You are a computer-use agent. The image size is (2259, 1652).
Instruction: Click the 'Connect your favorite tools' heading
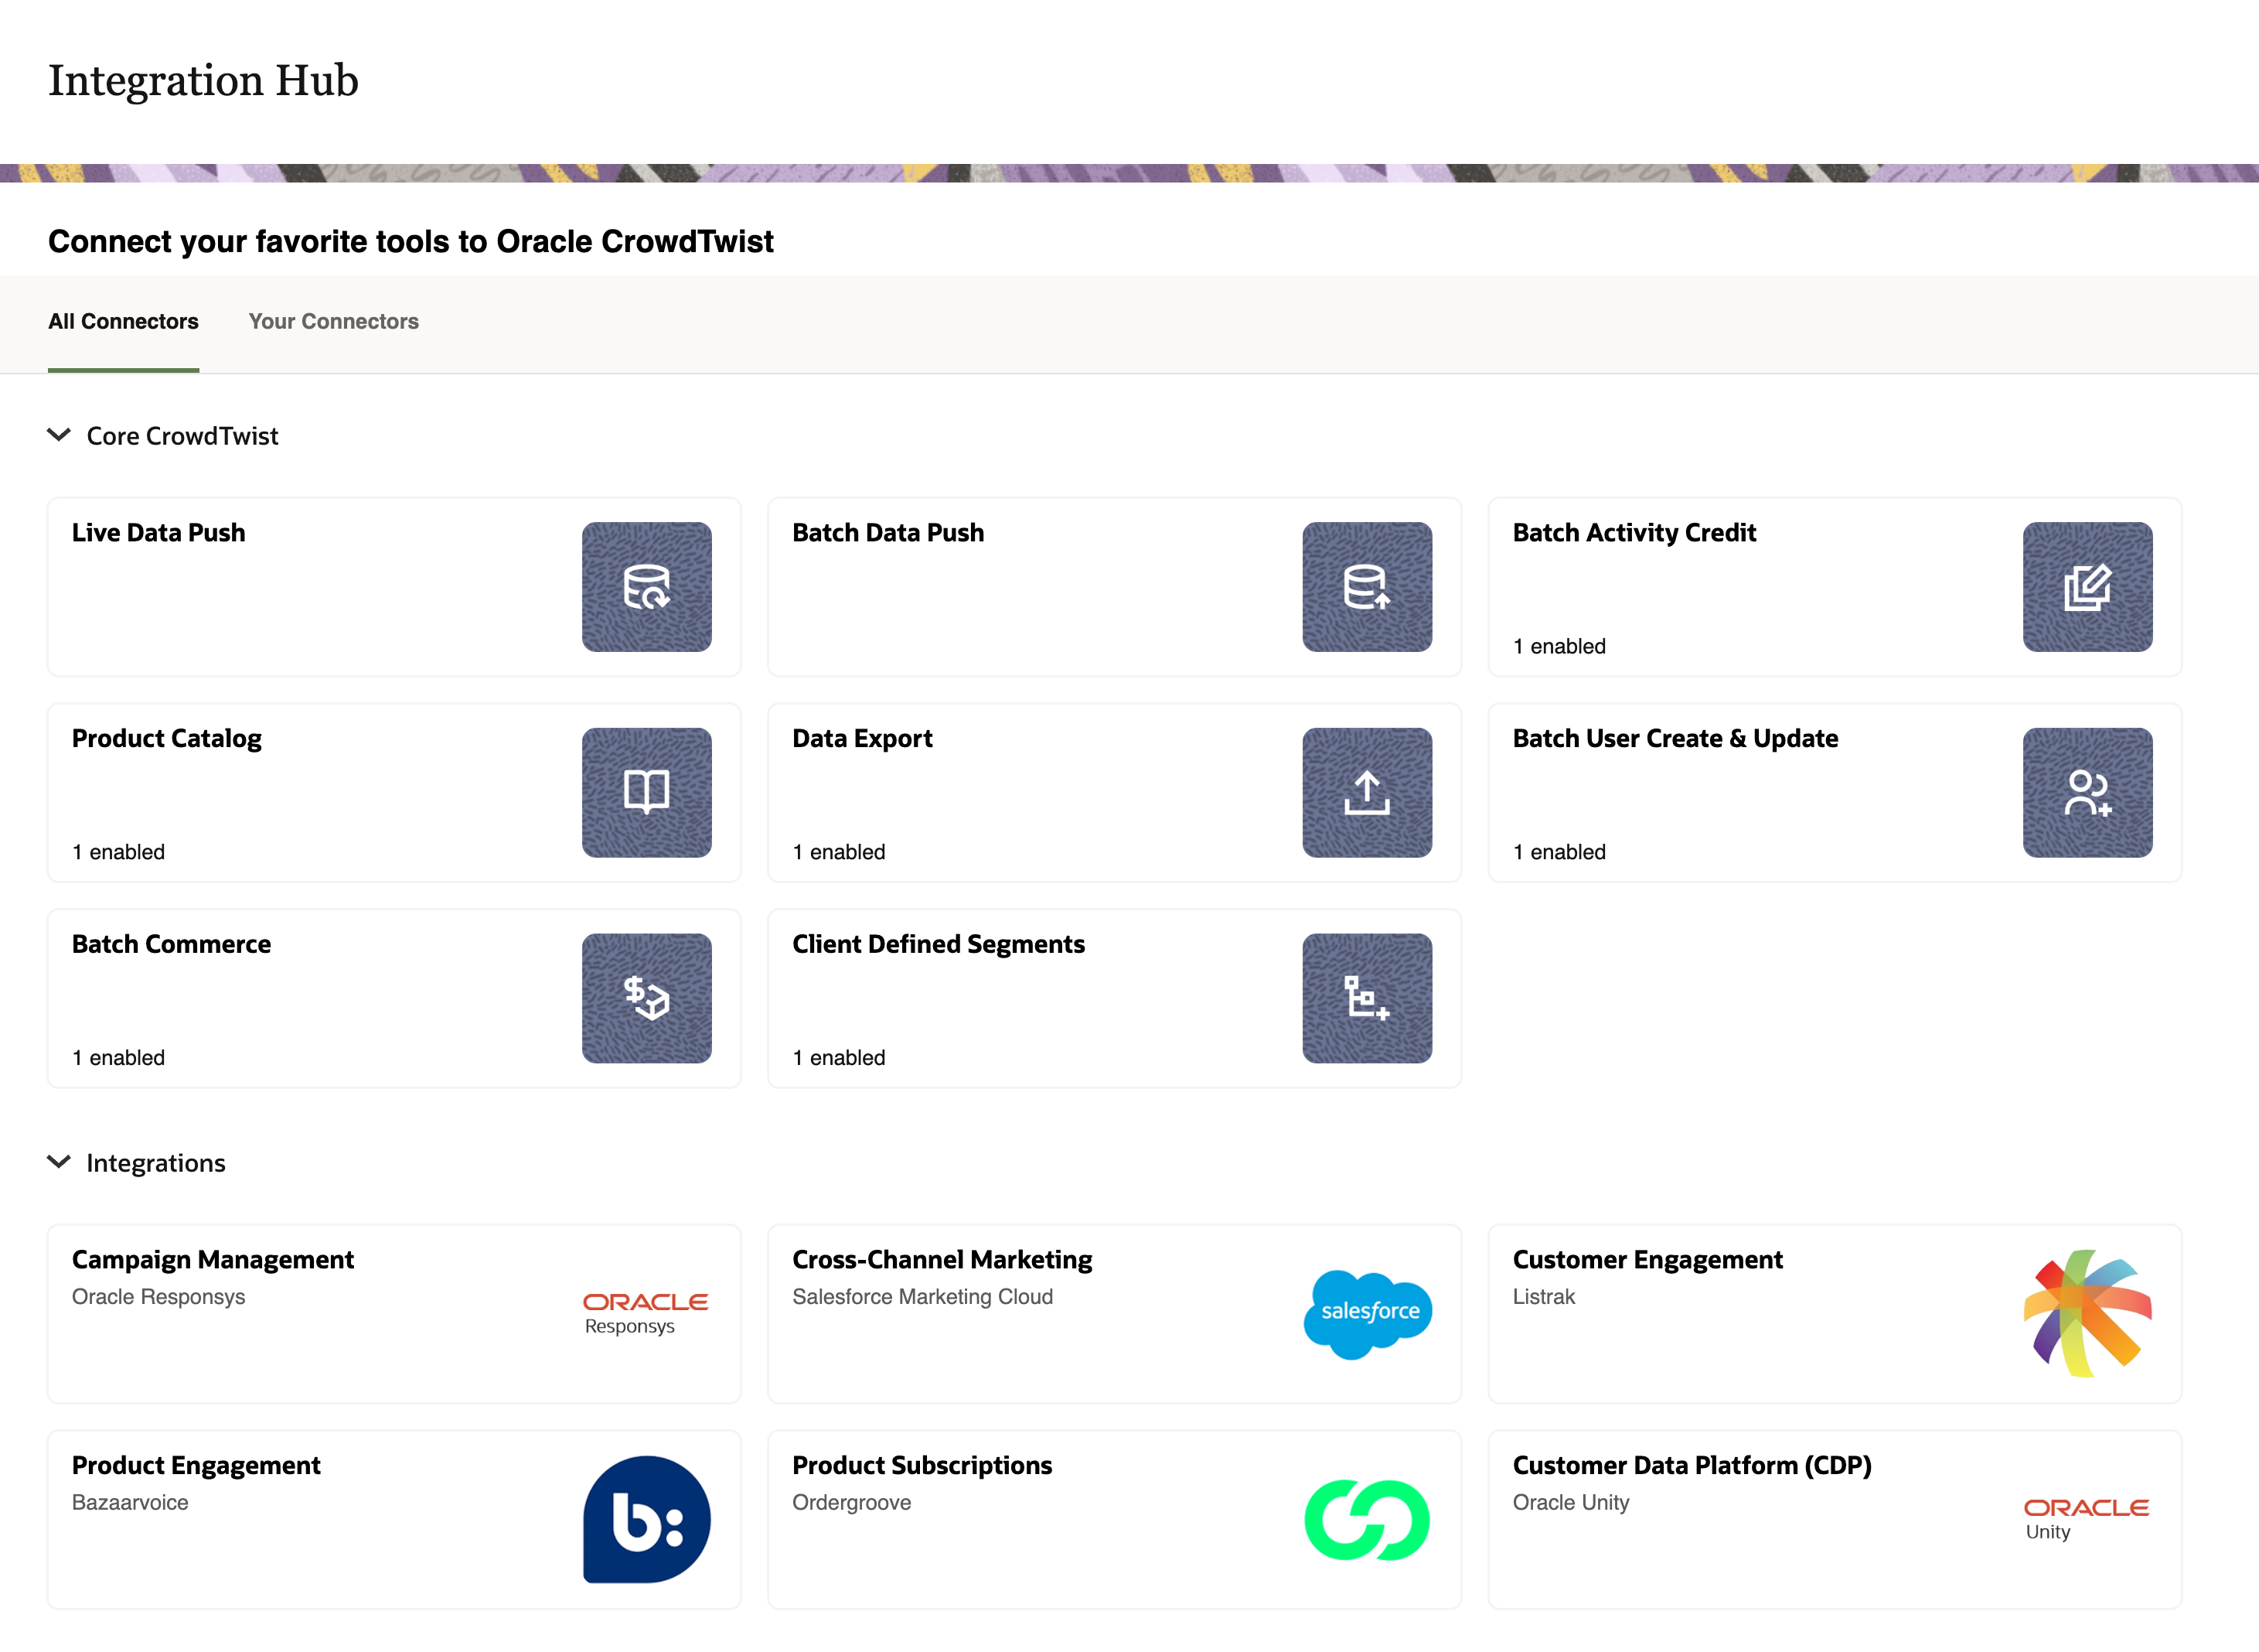tap(411, 241)
